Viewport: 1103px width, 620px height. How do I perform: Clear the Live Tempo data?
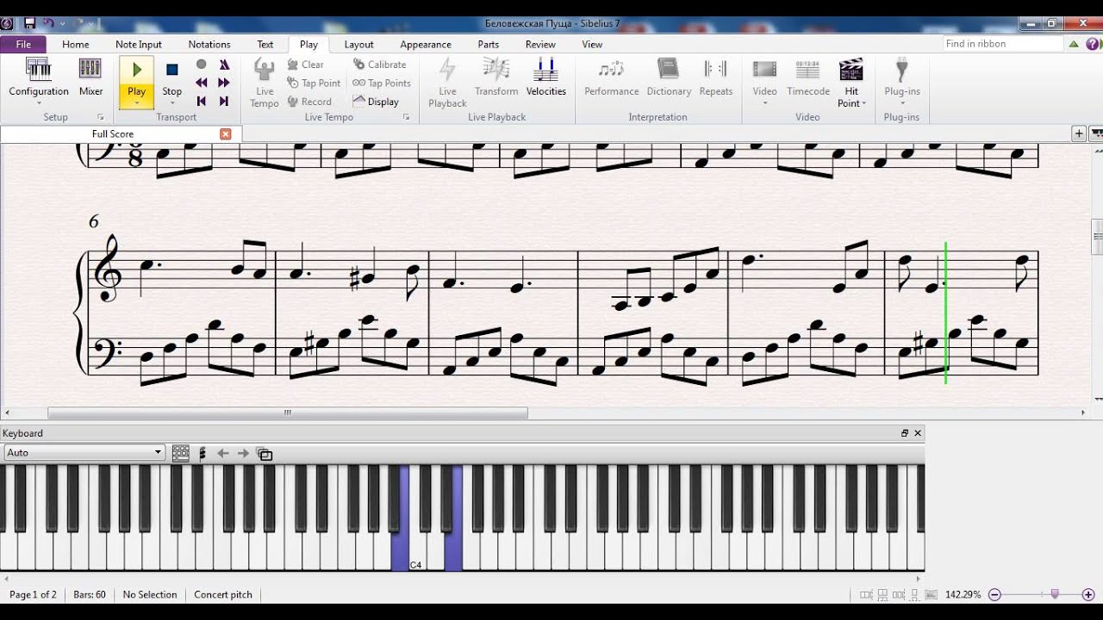306,65
